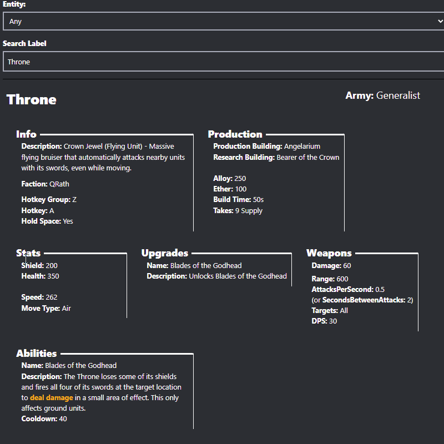Open the Entity dropdown set to Any
The height and width of the screenshot is (444, 444).
coord(222,22)
